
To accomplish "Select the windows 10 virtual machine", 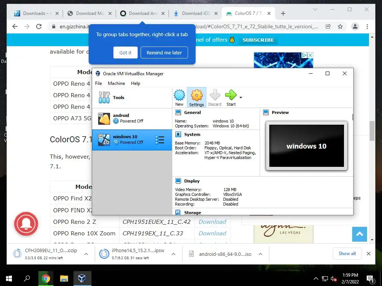I will 132,140.
